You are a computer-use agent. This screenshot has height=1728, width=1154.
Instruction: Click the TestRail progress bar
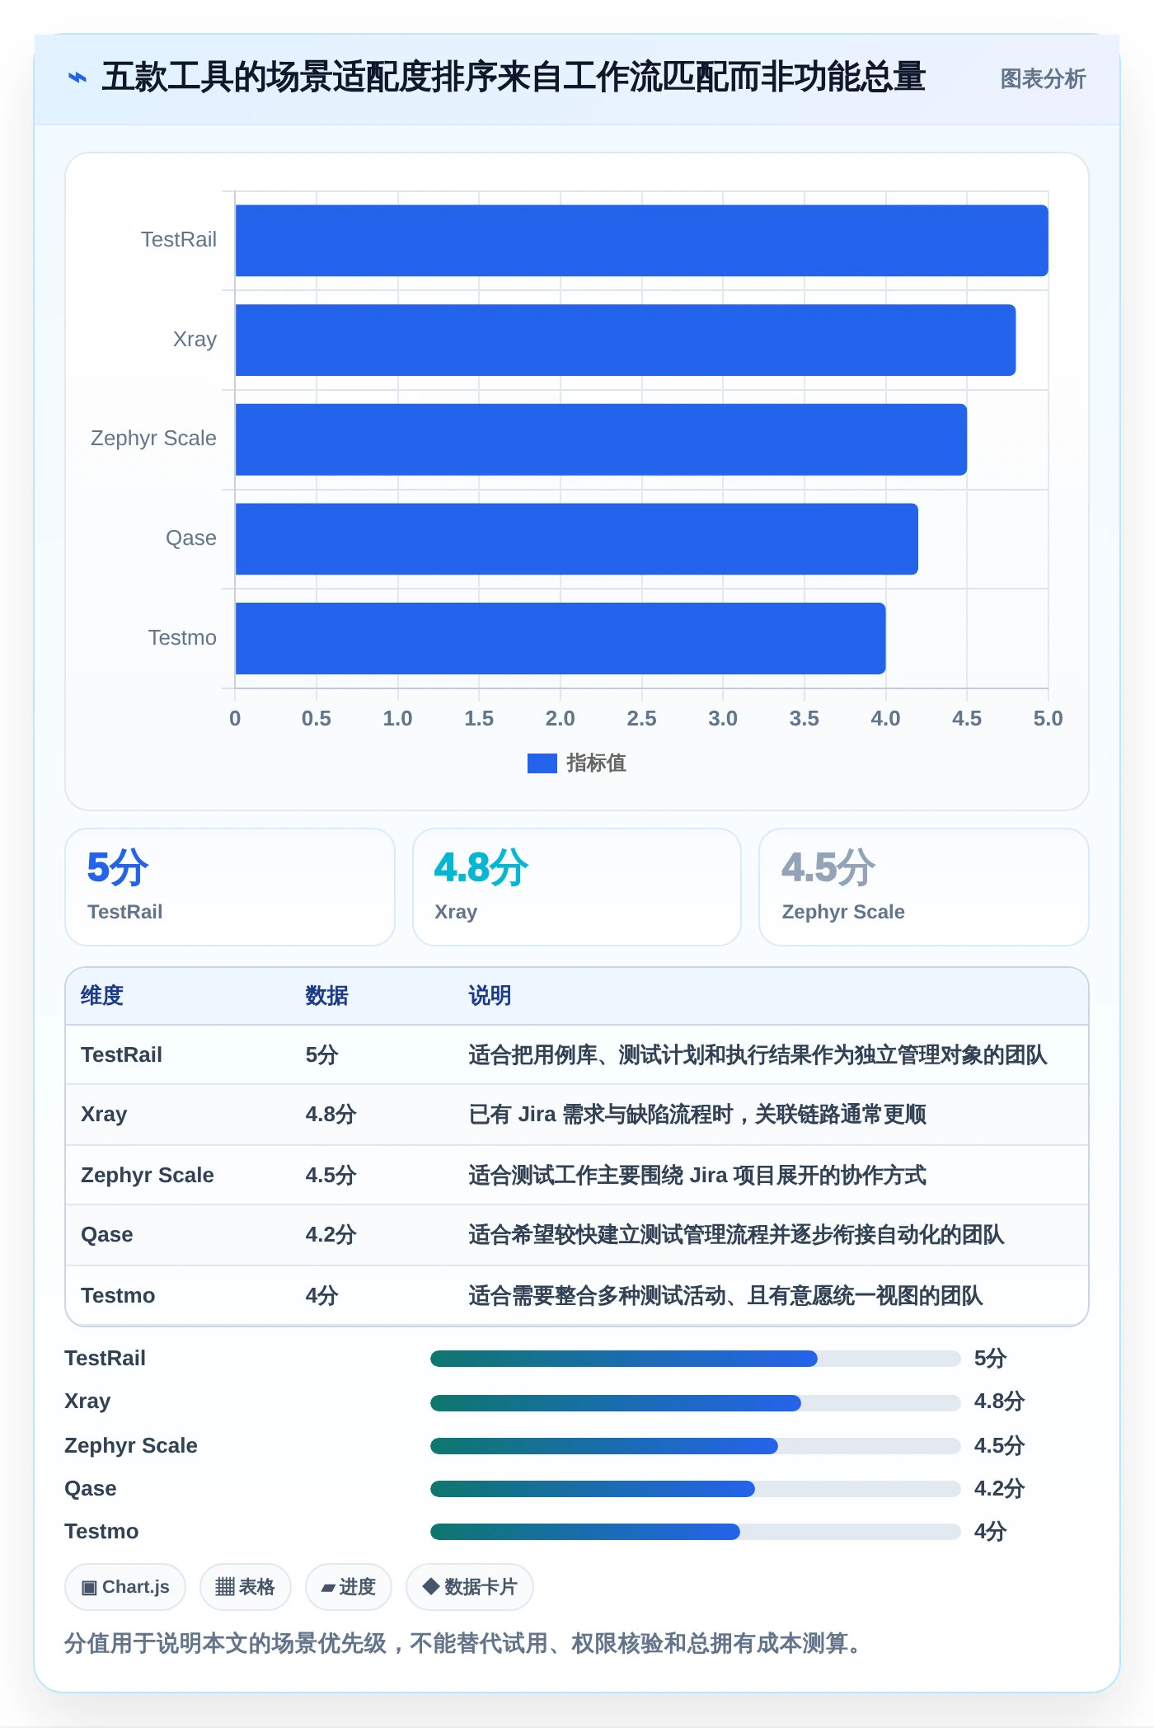(696, 1359)
